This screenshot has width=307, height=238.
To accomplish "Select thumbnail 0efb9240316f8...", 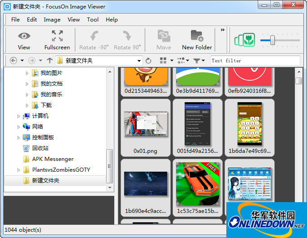I will coord(250,82).
